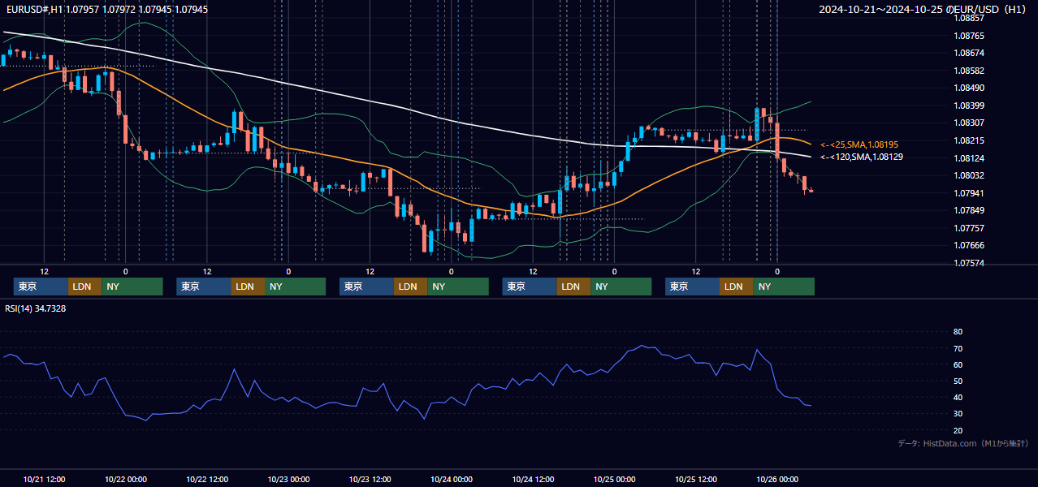Click the leftmost NY session block
The height and width of the screenshot is (487, 1038).
tap(132, 287)
